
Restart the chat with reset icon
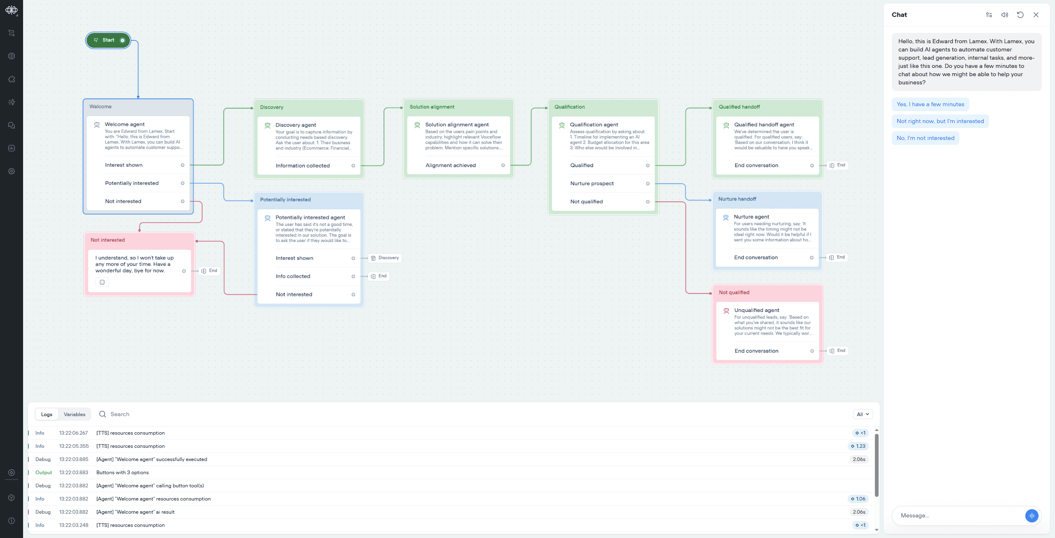1020,15
